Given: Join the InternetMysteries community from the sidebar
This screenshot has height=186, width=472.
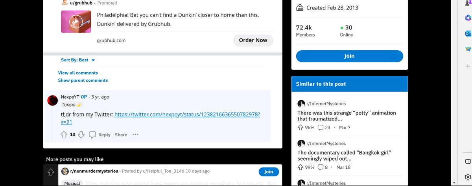Looking at the screenshot, I should 349,56.
